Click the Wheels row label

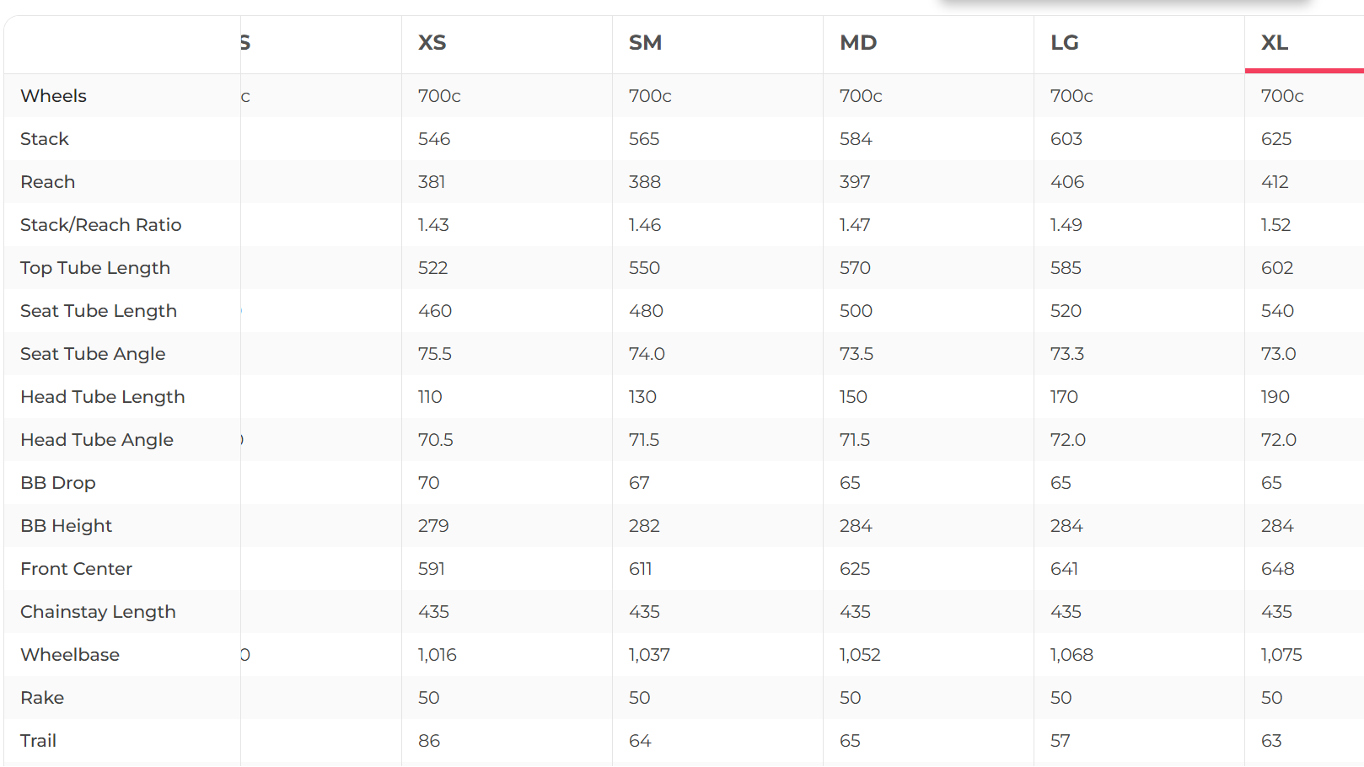tap(53, 96)
